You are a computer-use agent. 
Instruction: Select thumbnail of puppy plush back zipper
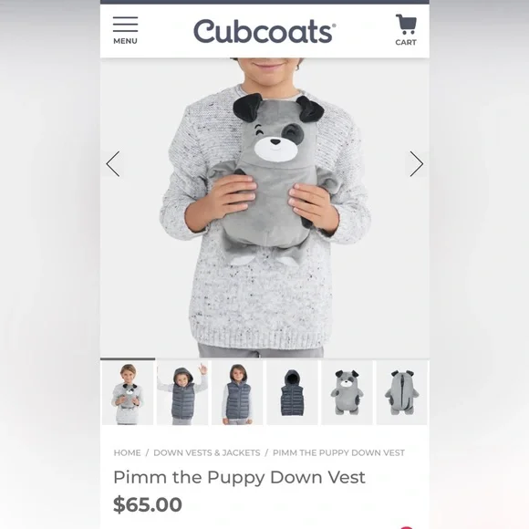[x=402, y=393]
